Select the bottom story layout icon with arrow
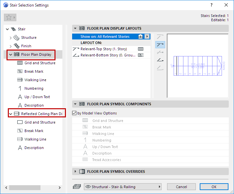This screenshot has width=234, height=194. pos(160,60)
